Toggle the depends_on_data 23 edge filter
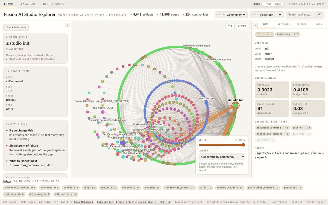Image resolution: width=328 pixels, height=205 pixels. click(x=229, y=188)
